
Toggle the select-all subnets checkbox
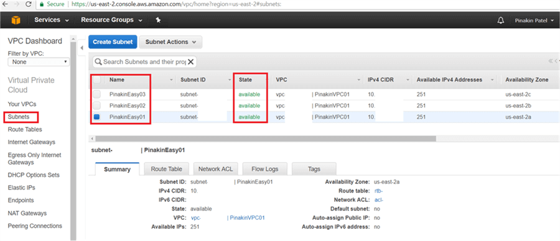[x=97, y=80]
